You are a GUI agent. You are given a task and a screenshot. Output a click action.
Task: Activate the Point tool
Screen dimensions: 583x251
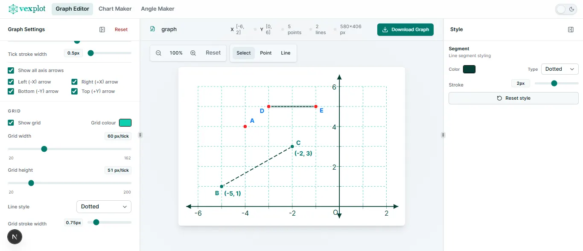click(x=266, y=53)
